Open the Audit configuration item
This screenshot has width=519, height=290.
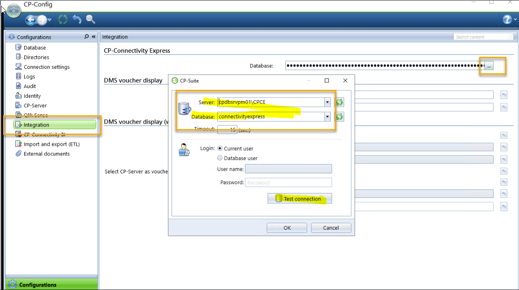pos(30,86)
